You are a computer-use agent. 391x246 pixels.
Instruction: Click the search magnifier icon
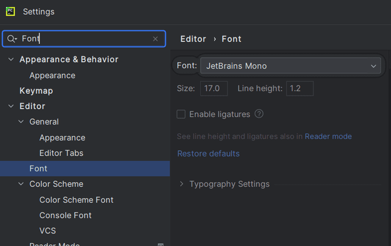coord(12,39)
